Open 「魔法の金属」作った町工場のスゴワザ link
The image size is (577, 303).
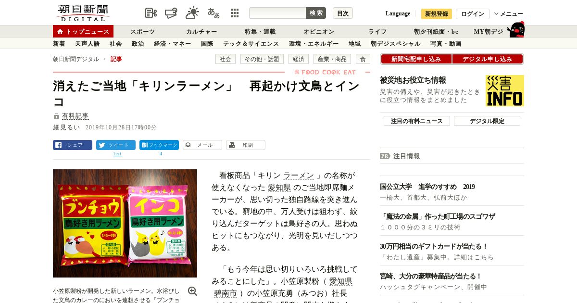coord(438,216)
